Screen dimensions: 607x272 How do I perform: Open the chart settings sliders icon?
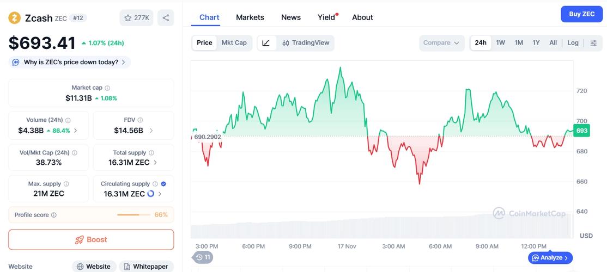click(593, 43)
